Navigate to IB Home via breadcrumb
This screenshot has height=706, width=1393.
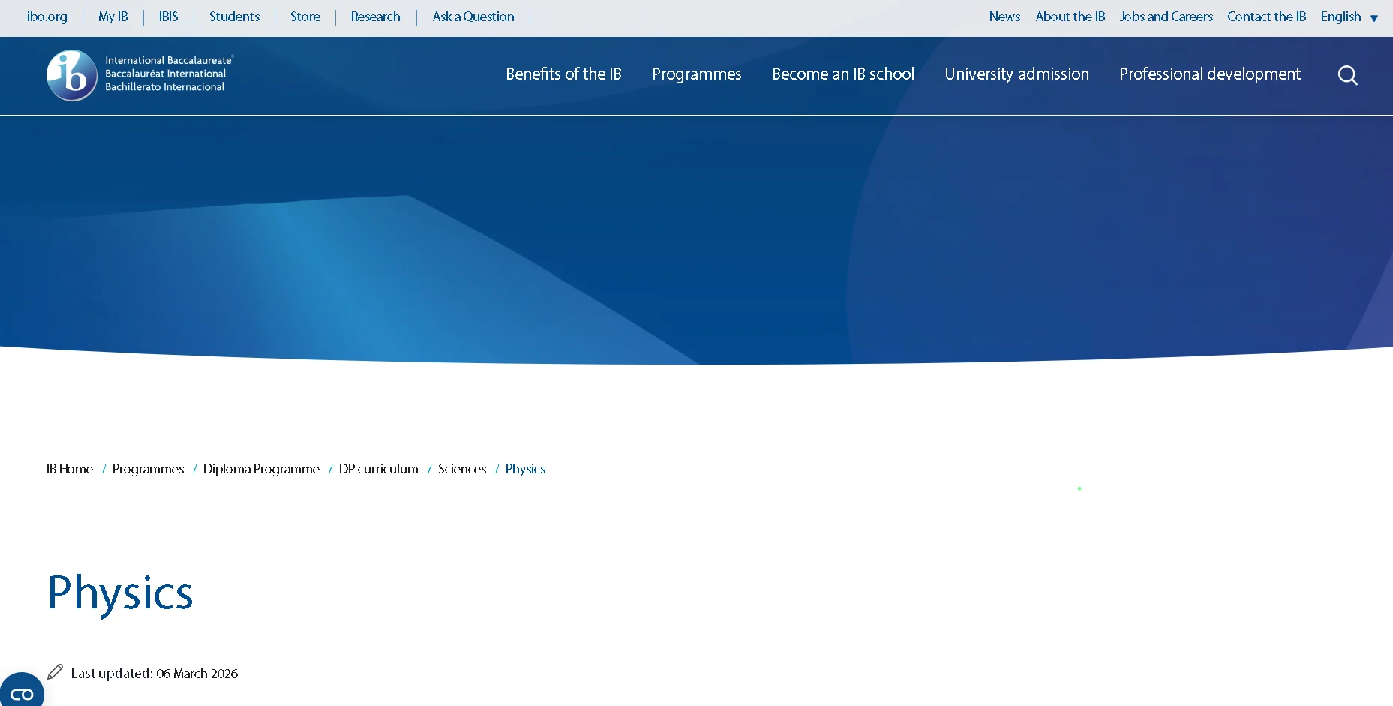68,469
